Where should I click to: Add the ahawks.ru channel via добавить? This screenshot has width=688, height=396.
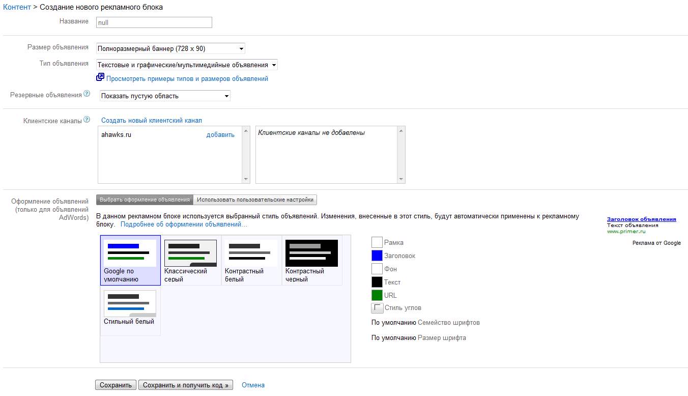(220, 135)
